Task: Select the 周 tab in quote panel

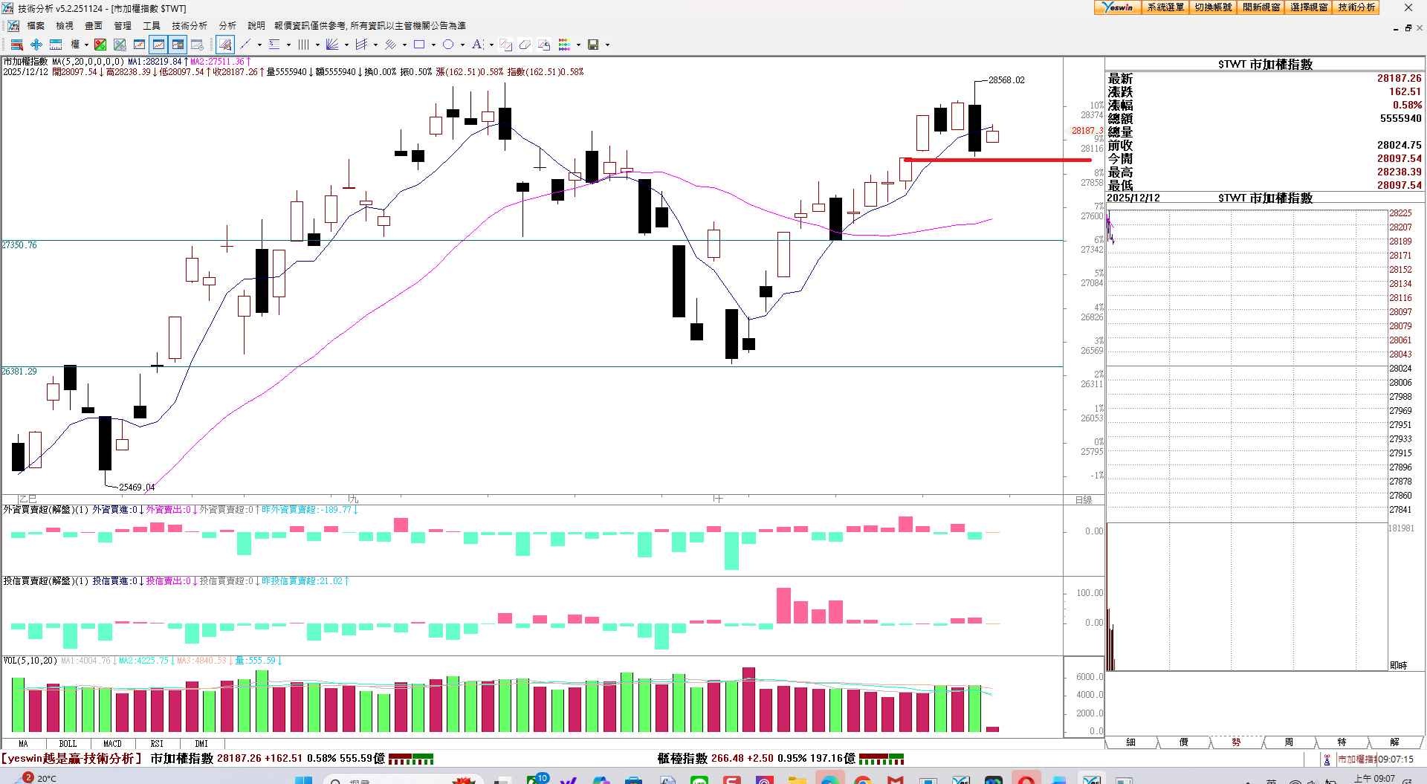Action: point(1289,742)
